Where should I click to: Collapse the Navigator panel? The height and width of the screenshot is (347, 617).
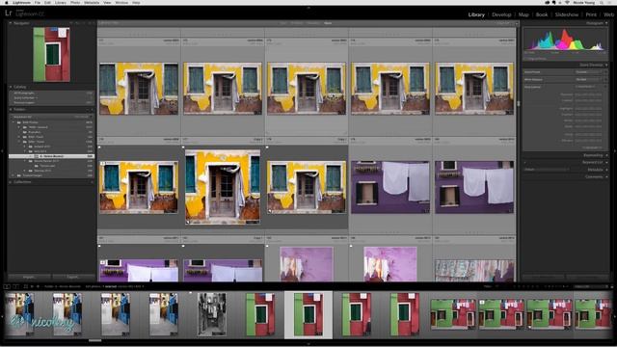click(x=11, y=23)
